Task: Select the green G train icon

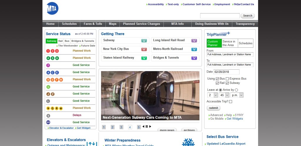Action: click(48, 87)
